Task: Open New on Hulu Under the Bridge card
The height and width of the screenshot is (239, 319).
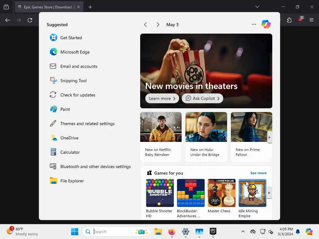Action: (206, 137)
